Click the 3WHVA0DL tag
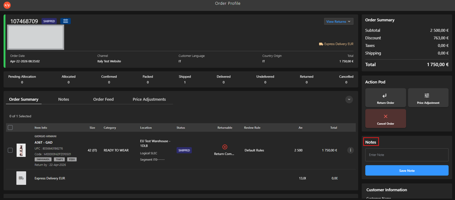The height and width of the screenshot is (200, 455). pyautogui.click(x=43, y=160)
